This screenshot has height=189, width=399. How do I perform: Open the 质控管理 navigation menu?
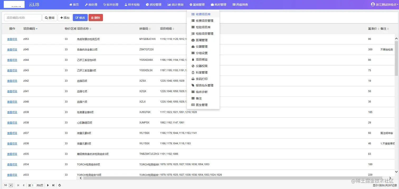[x=154, y=4]
